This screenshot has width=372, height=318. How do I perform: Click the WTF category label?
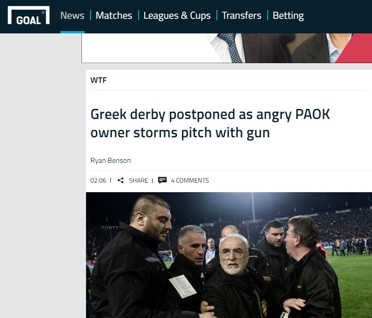(x=98, y=80)
